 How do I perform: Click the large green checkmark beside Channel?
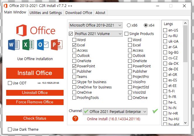click(x=155, y=111)
